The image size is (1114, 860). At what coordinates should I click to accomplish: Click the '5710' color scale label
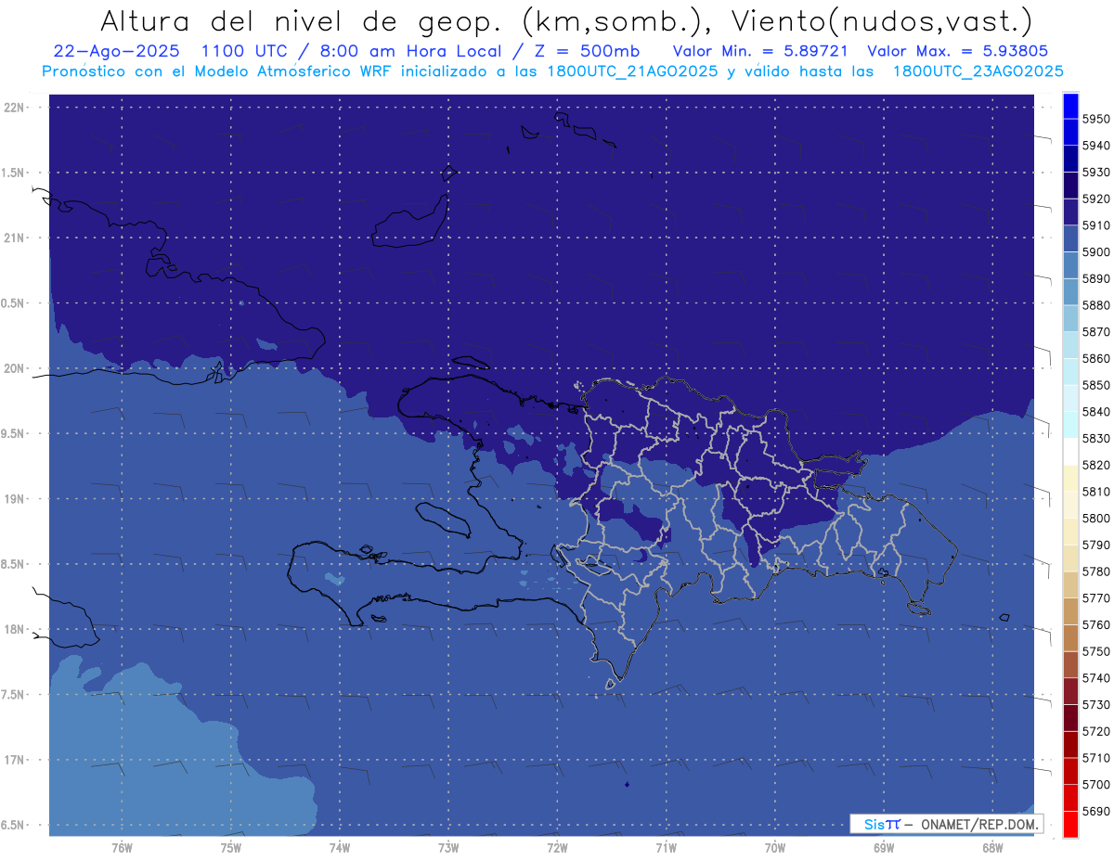tap(1095, 758)
